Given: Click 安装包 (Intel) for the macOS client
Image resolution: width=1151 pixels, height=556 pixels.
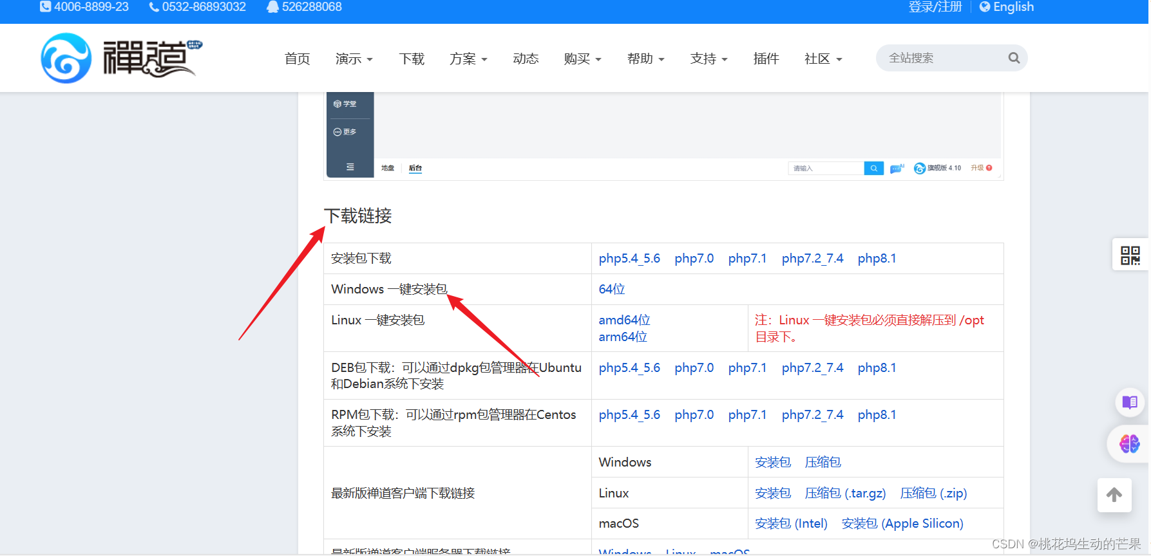Looking at the screenshot, I should pos(792,523).
